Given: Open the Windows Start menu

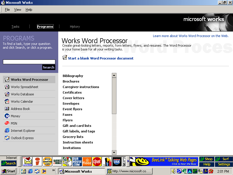Looking at the screenshot, I should (8, 171).
